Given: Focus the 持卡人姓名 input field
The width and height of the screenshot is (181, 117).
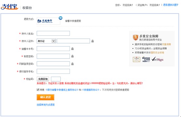Looking at the screenshot, I should point(53,33).
